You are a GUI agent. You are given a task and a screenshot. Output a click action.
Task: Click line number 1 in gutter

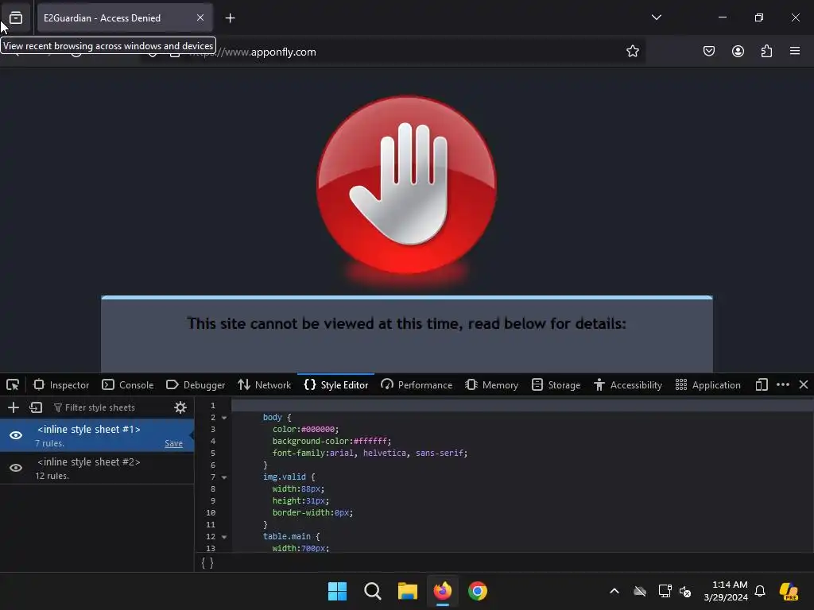[x=213, y=406]
